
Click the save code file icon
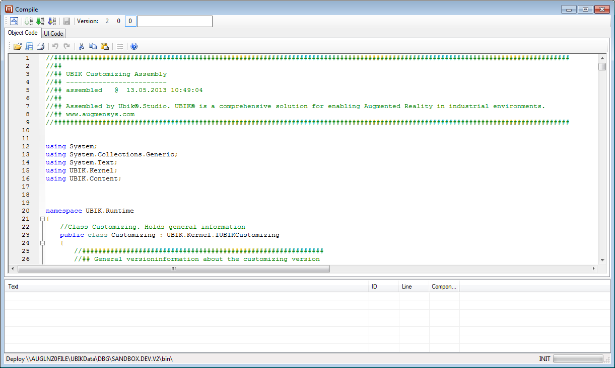pyautogui.click(x=29, y=47)
